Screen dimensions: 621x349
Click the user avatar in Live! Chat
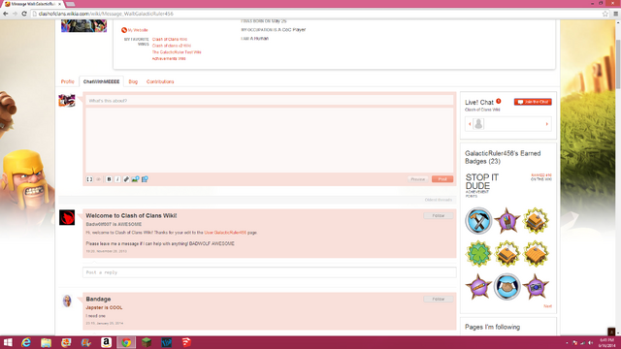(x=478, y=124)
